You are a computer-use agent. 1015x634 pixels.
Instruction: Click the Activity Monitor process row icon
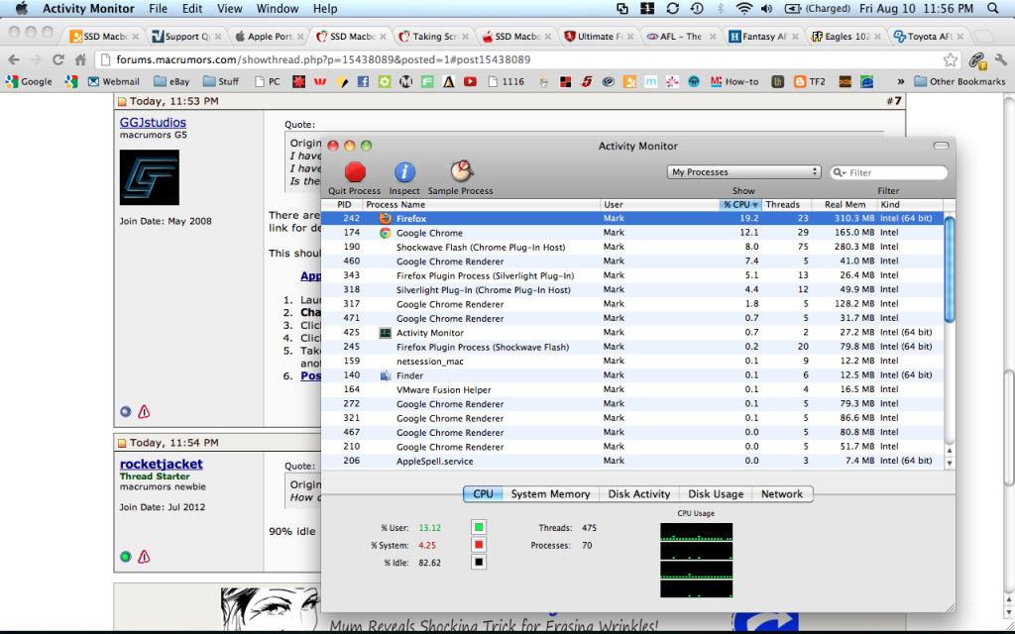pyautogui.click(x=386, y=333)
